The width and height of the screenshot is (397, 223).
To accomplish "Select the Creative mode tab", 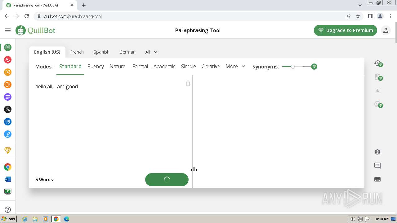I will click(211, 66).
